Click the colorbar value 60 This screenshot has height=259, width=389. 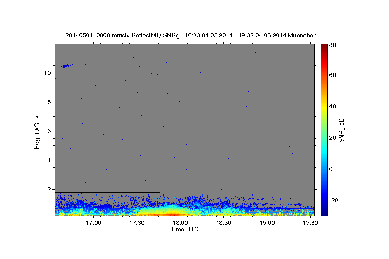click(x=332, y=75)
